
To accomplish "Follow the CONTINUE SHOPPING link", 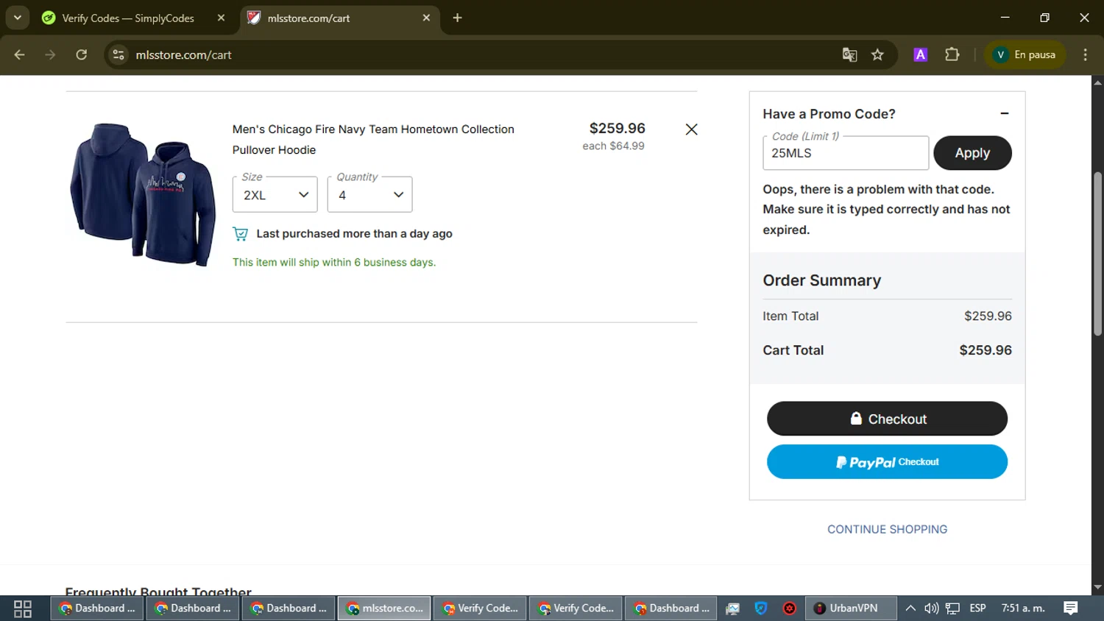I will click(x=887, y=529).
